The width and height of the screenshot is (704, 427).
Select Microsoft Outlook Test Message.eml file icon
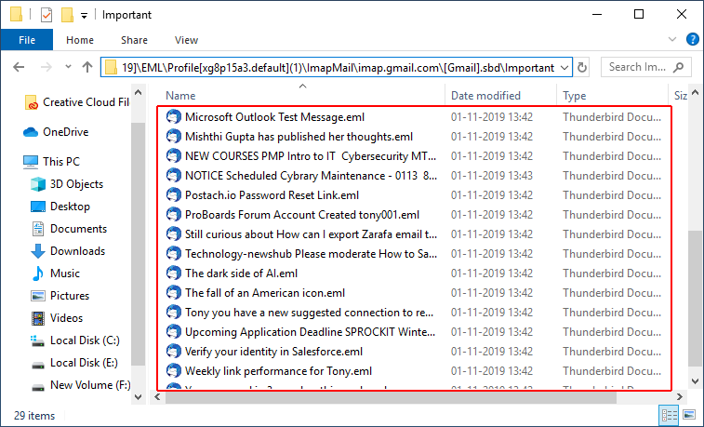click(173, 116)
